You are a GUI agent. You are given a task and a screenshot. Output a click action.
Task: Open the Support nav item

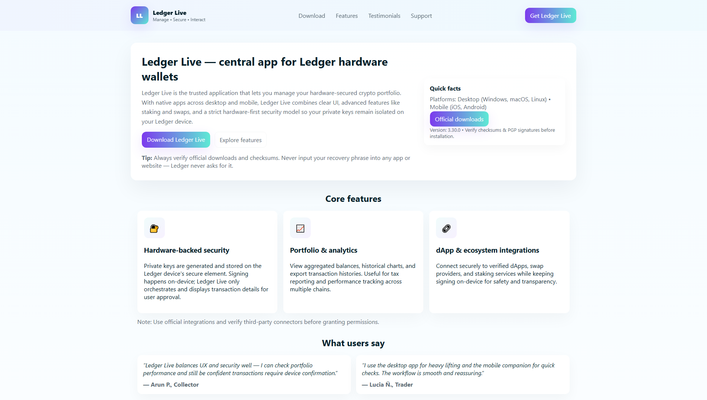421,16
